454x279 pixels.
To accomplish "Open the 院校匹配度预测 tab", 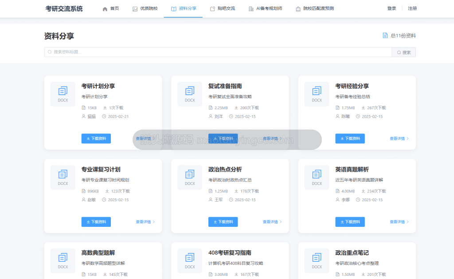I will (314, 9).
